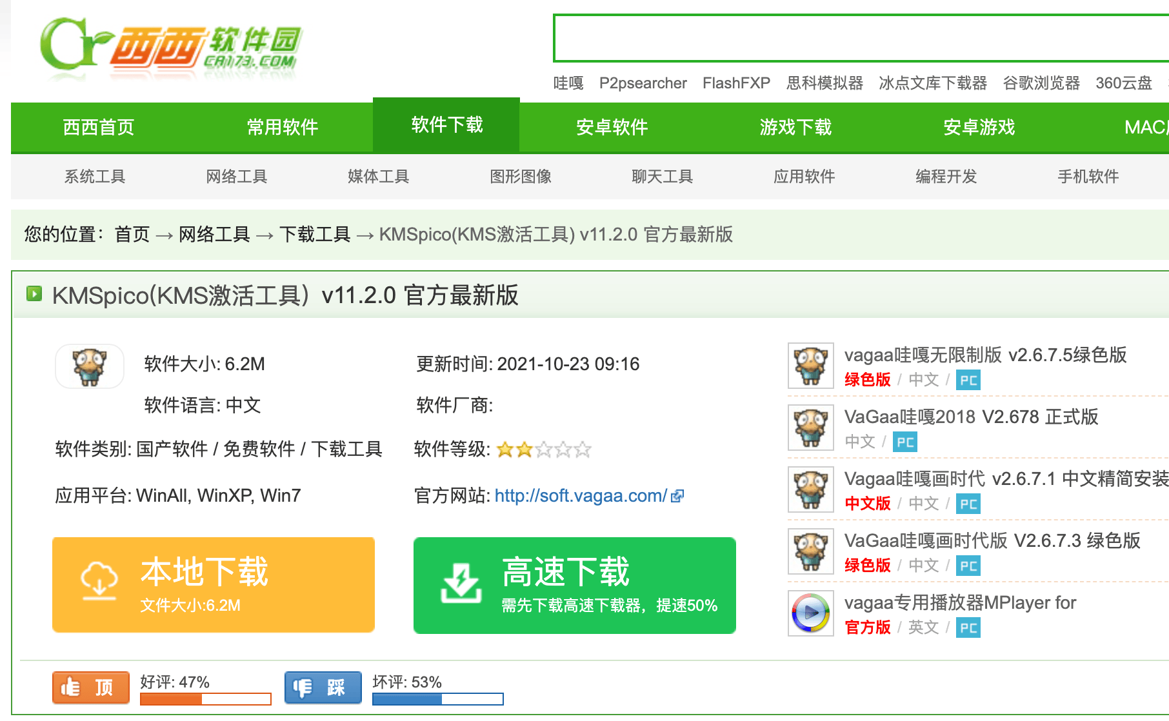Click PC badge under VaGaa哇嘎画时代版 V2.6.7.3
Image resolution: width=1169 pixels, height=721 pixels.
click(x=968, y=566)
